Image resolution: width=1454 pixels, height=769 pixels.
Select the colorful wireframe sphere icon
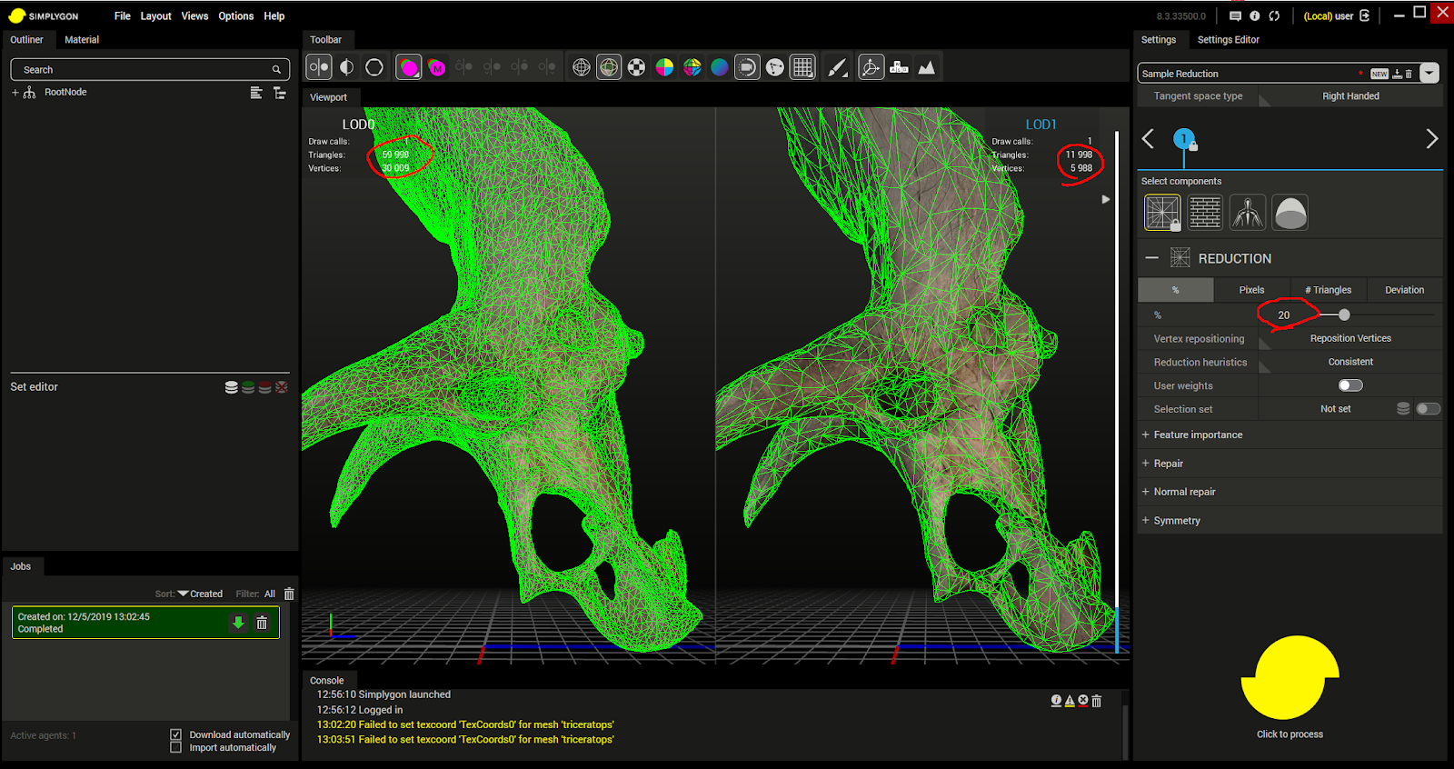coord(692,67)
